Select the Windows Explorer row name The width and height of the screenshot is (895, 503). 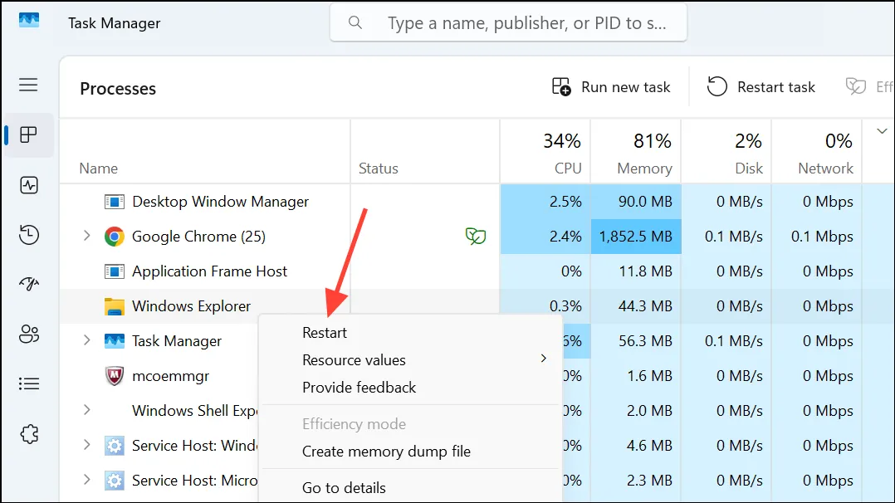[191, 306]
